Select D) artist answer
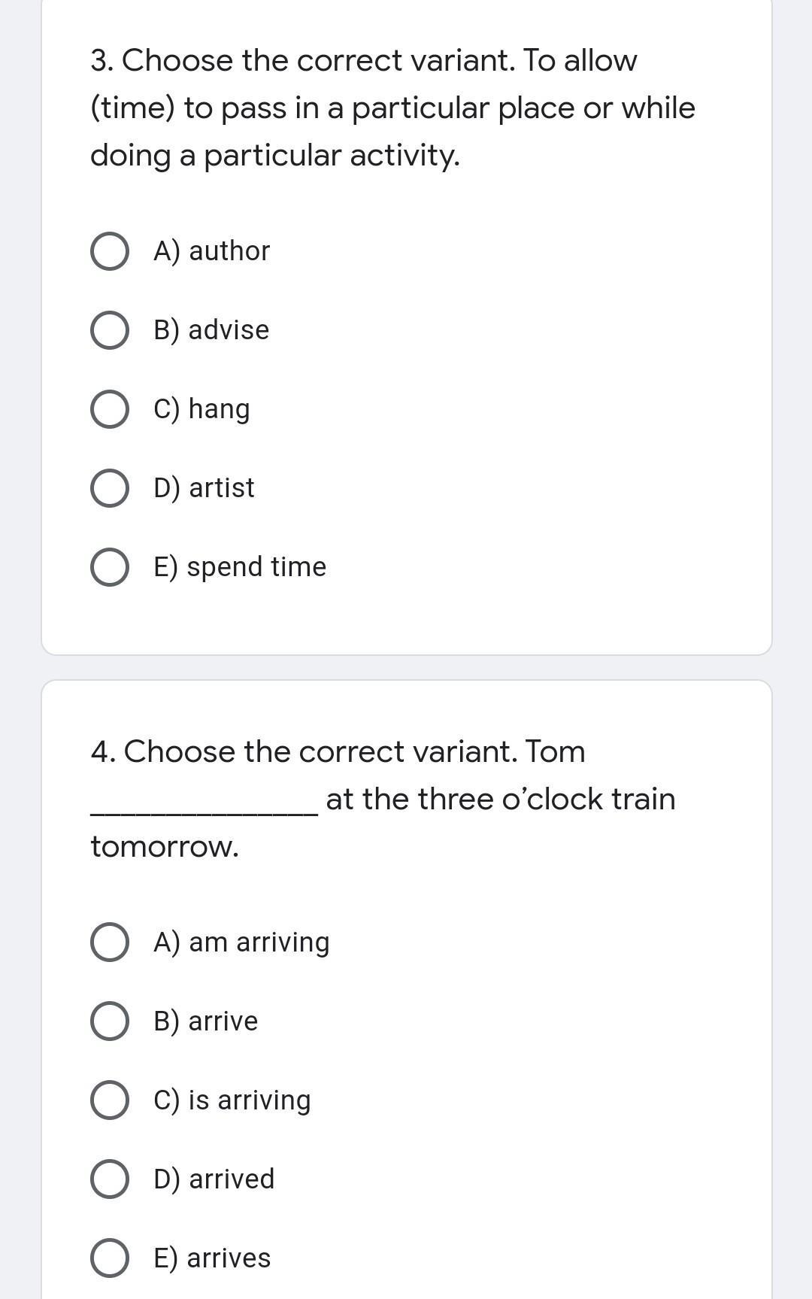Image resolution: width=812 pixels, height=1299 pixels. coord(109,488)
